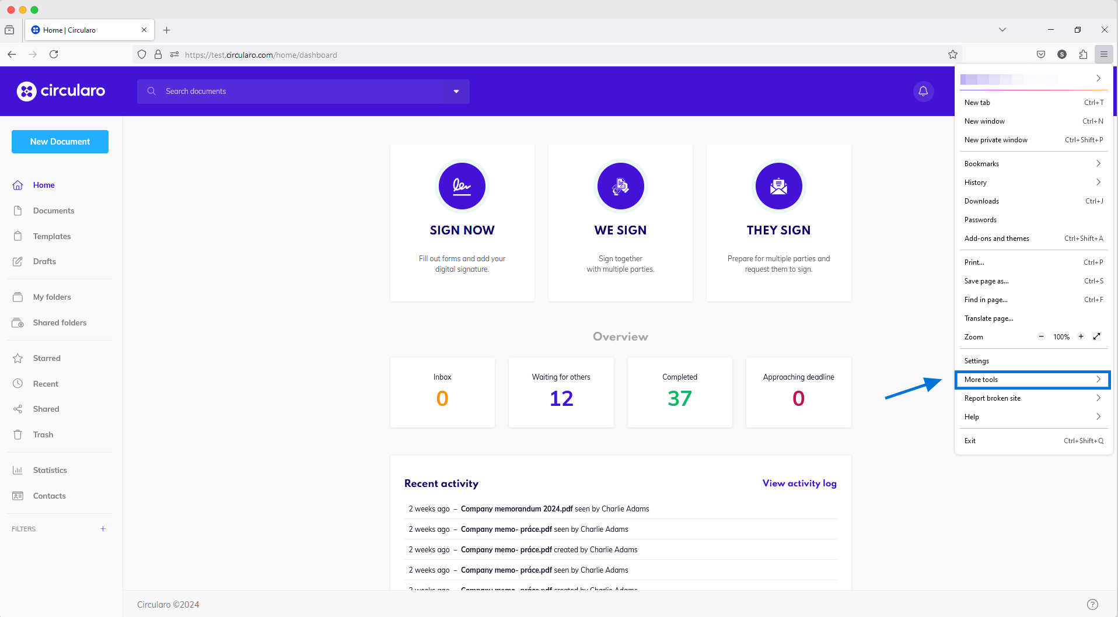
Task: Click the notification bell
Action: (x=923, y=91)
